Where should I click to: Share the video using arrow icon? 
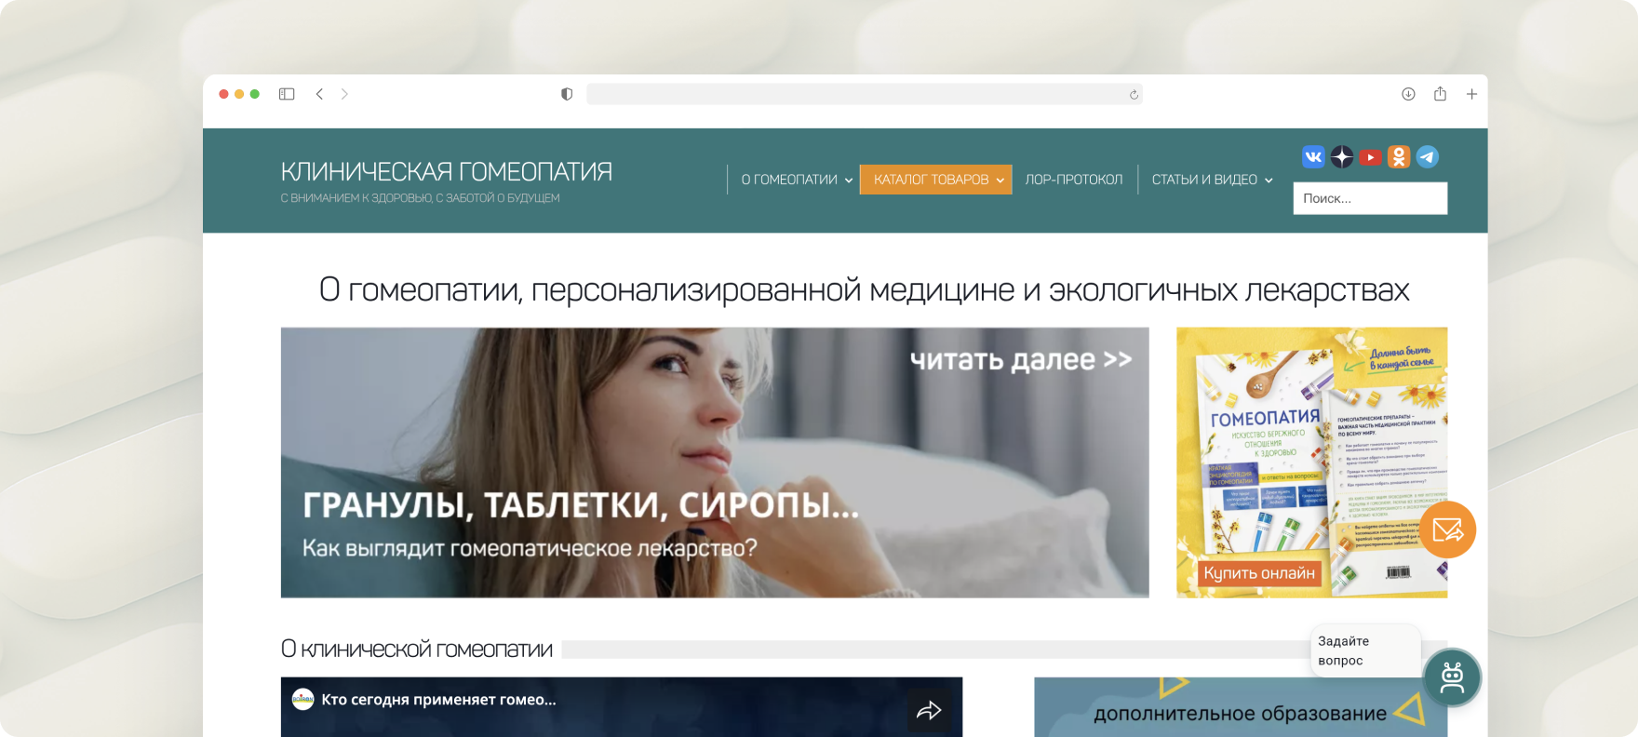[x=929, y=711]
